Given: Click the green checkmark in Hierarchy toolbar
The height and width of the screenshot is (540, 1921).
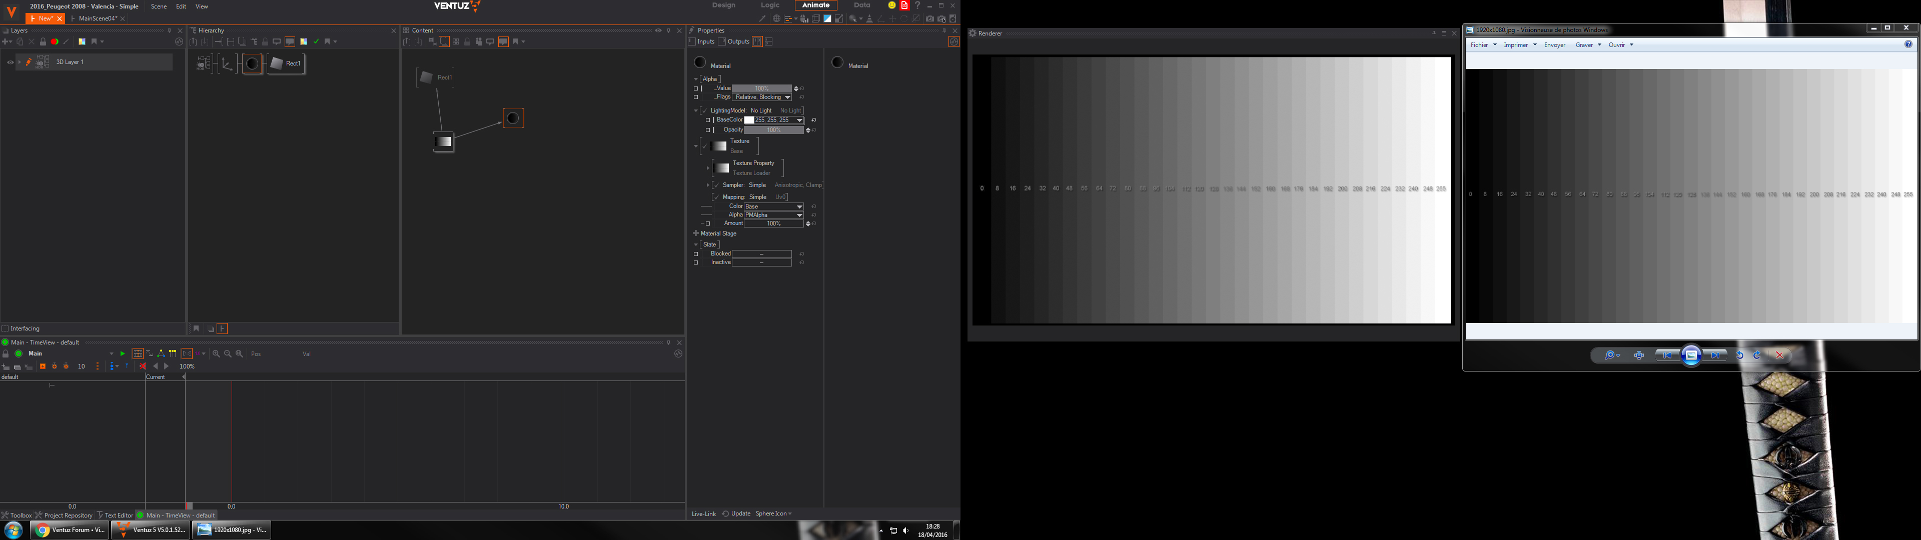Looking at the screenshot, I should 316,42.
